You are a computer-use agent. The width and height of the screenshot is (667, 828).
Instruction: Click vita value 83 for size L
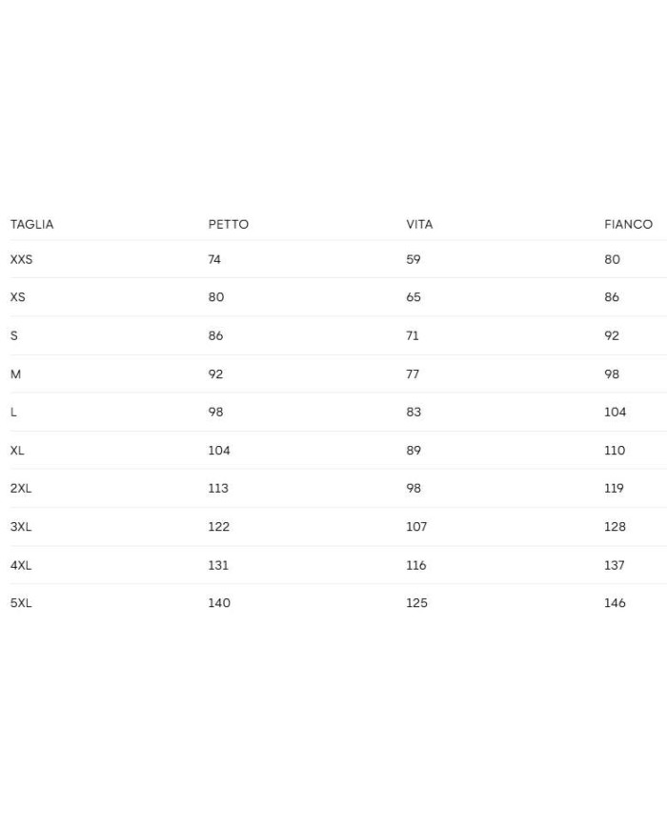[414, 412]
